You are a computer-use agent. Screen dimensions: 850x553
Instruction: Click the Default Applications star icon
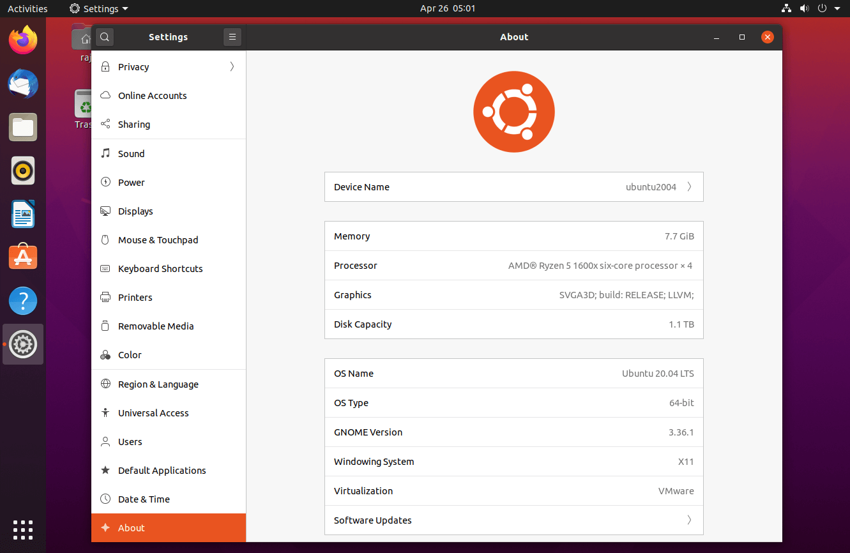click(105, 471)
